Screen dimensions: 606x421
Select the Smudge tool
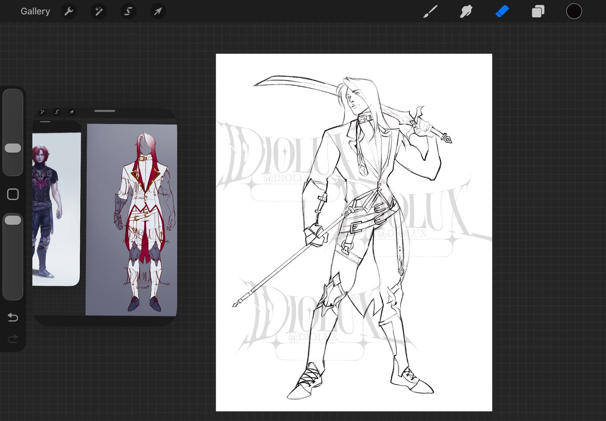pos(466,11)
